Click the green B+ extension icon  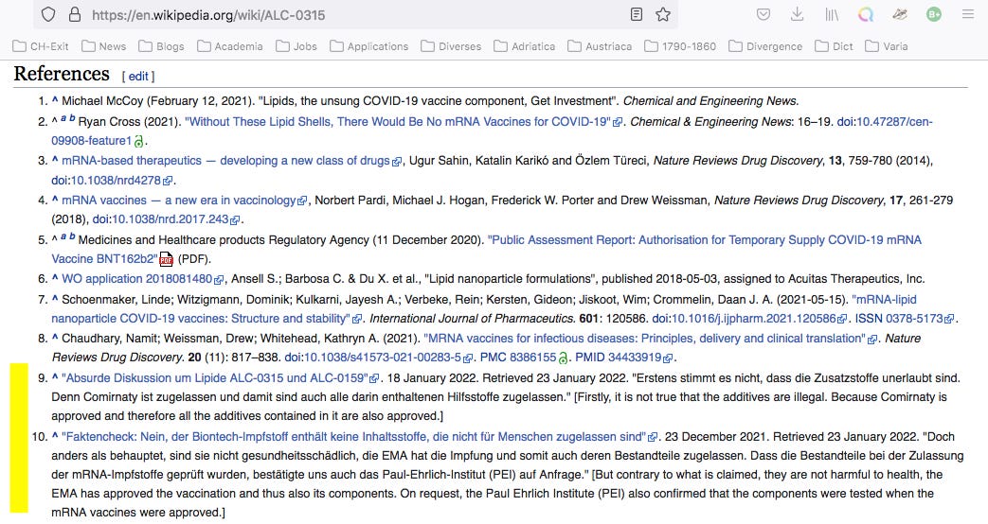(934, 14)
